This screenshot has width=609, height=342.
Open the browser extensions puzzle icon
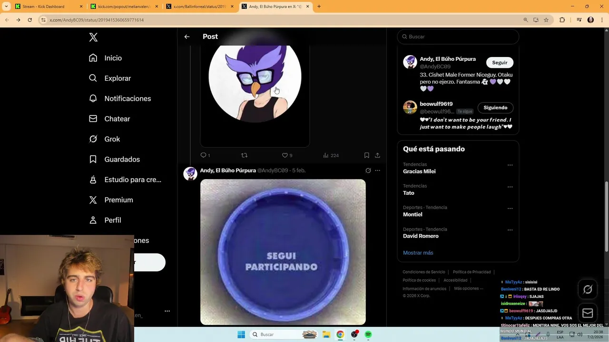point(562,20)
